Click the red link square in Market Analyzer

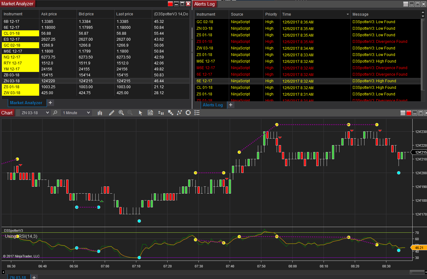(x=170, y=4)
